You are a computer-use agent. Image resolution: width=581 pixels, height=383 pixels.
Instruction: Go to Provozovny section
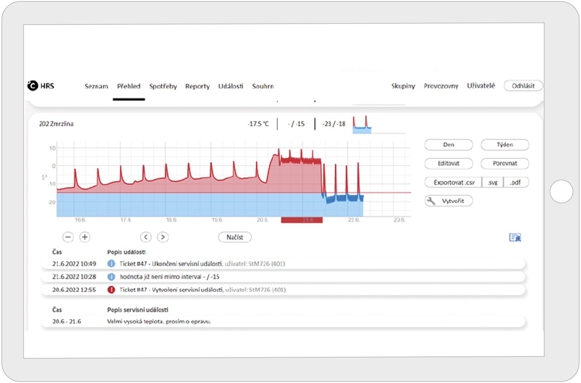pyautogui.click(x=441, y=86)
